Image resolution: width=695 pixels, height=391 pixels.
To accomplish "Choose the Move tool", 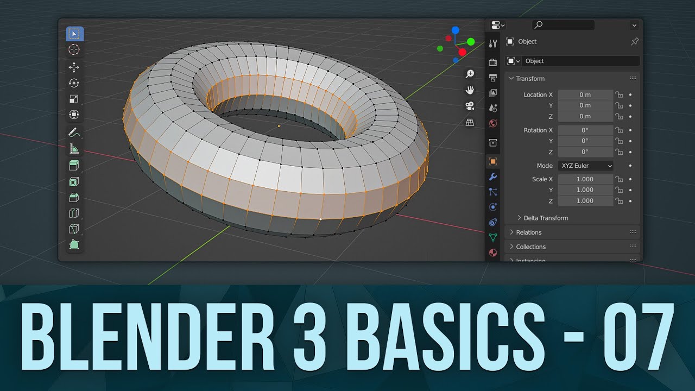I will (74, 67).
